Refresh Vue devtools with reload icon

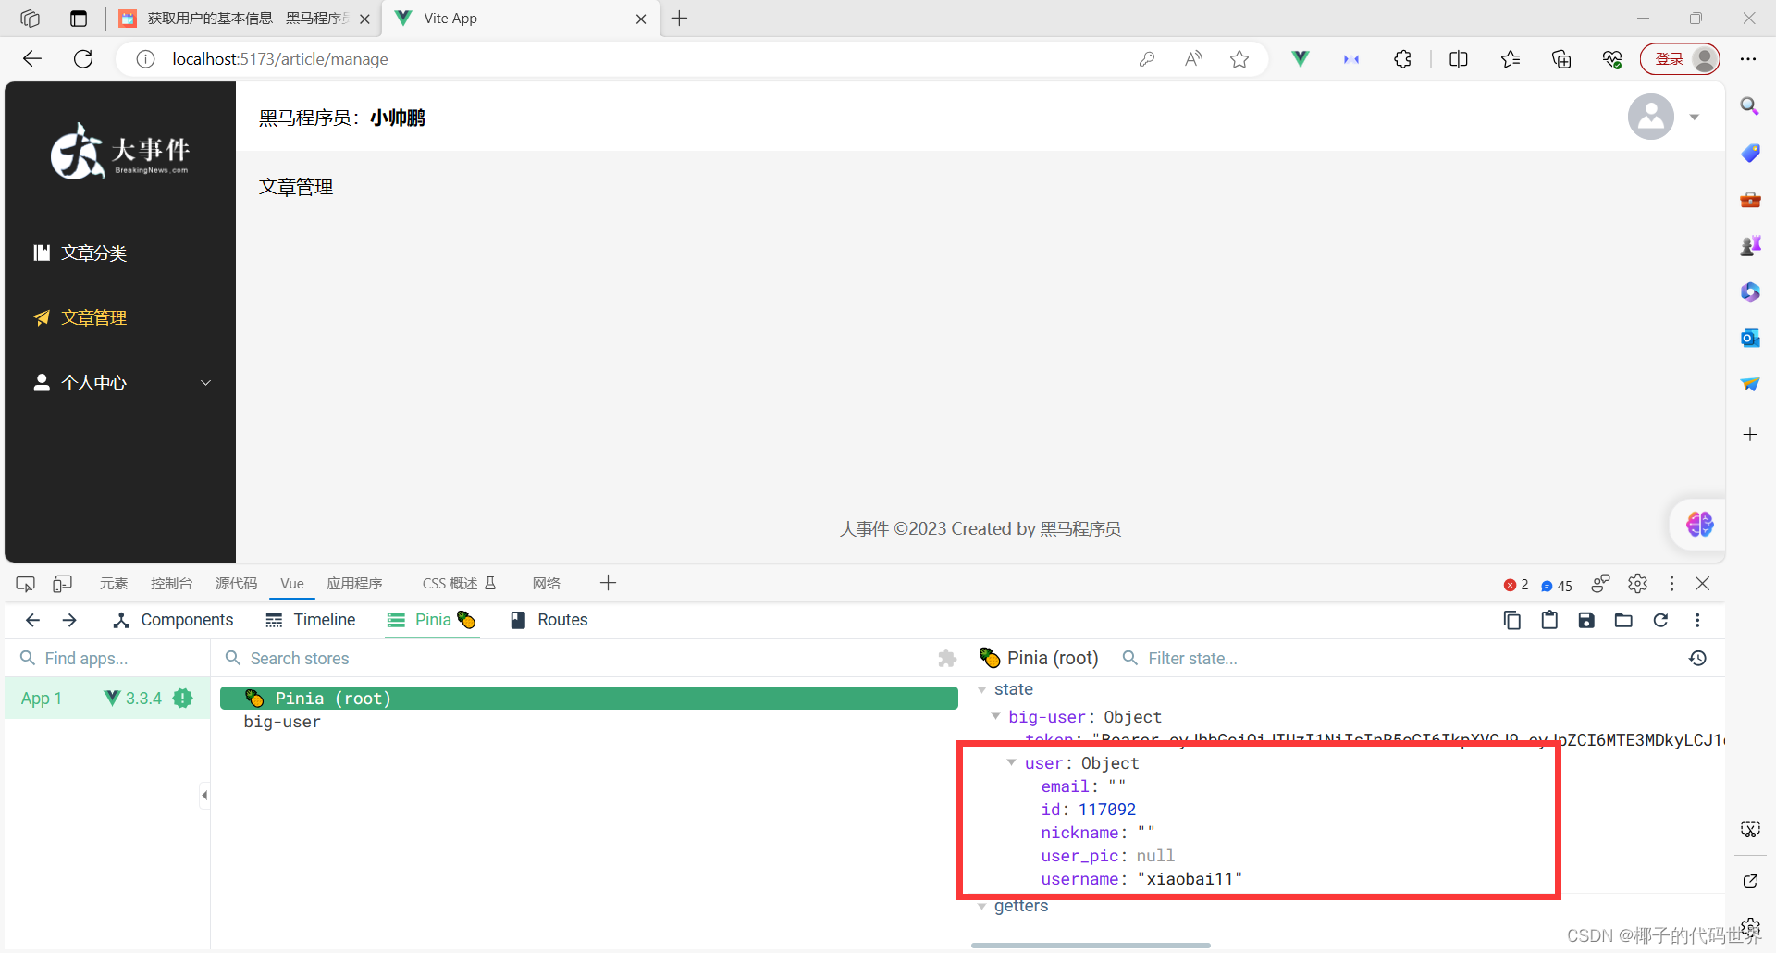pyautogui.click(x=1660, y=620)
